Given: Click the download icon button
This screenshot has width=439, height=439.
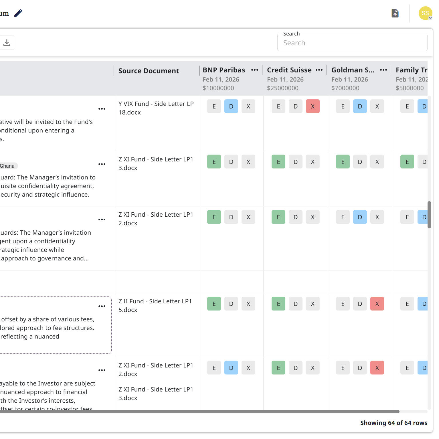Looking at the screenshot, I should pos(7,43).
